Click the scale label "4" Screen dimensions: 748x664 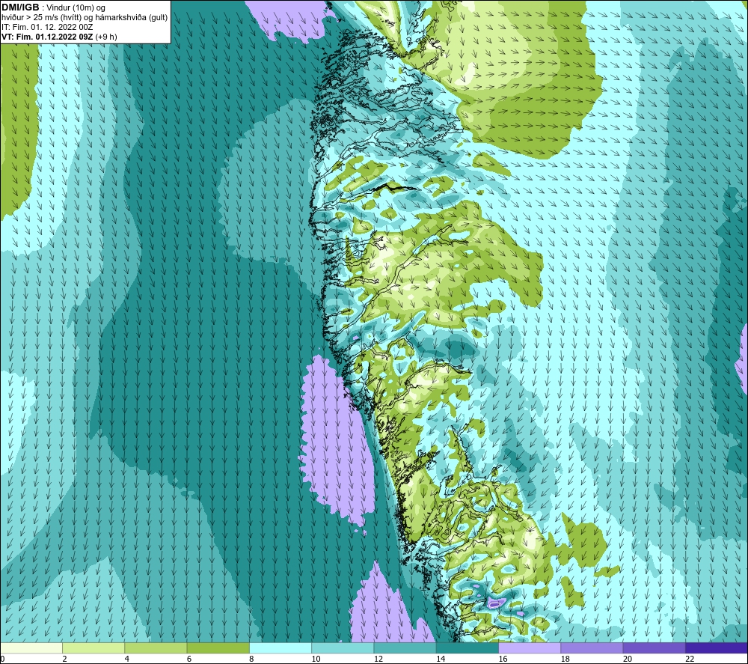[x=127, y=659]
